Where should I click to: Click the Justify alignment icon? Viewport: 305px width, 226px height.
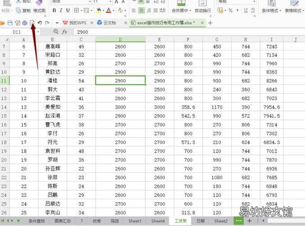pyautogui.click(x=155, y=10)
